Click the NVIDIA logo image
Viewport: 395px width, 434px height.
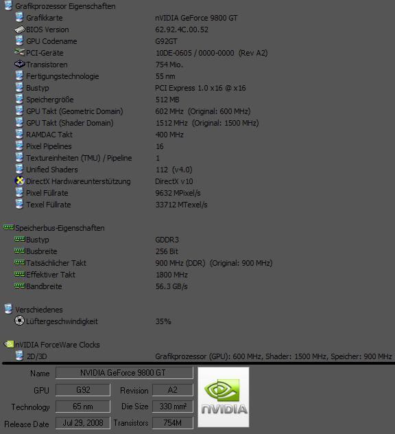click(224, 397)
